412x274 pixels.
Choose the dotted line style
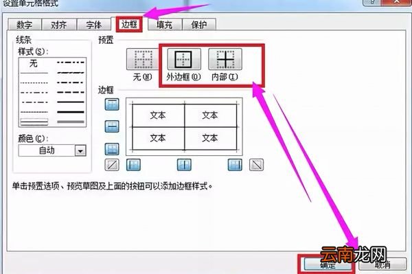(x=34, y=83)
